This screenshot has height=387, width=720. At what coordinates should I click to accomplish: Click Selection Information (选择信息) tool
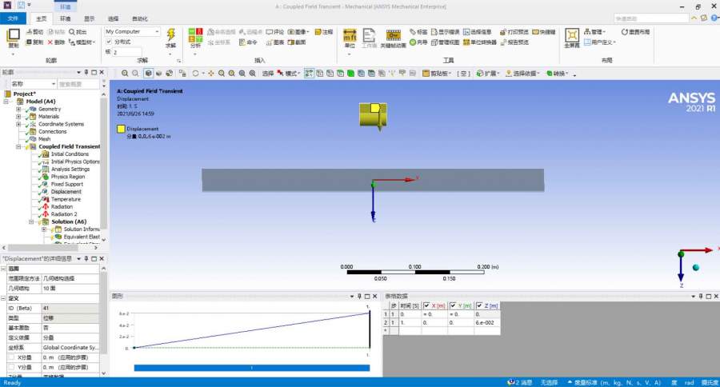click(x=477, y=32)
